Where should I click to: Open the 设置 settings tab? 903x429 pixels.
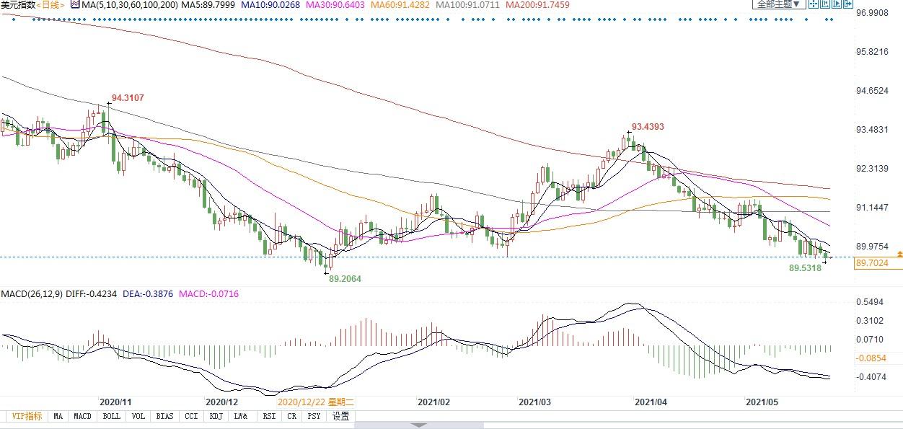(341, 416)
